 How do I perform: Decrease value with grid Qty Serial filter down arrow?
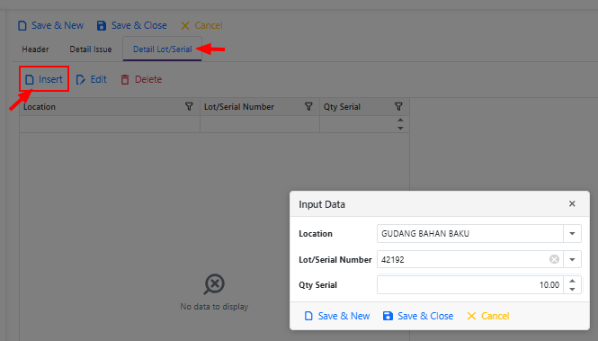(400, 129)
